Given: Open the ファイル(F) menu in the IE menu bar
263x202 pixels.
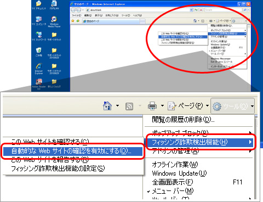Looking at the screenshot, I should 76,15.
